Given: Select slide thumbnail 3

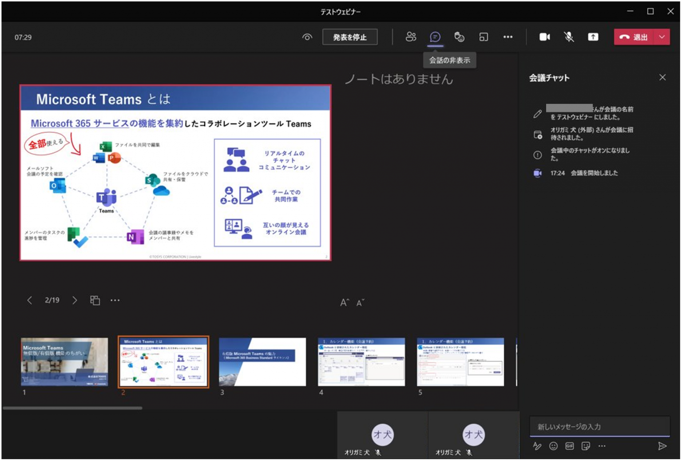Looking at the screenshot, I should [262, 362].
